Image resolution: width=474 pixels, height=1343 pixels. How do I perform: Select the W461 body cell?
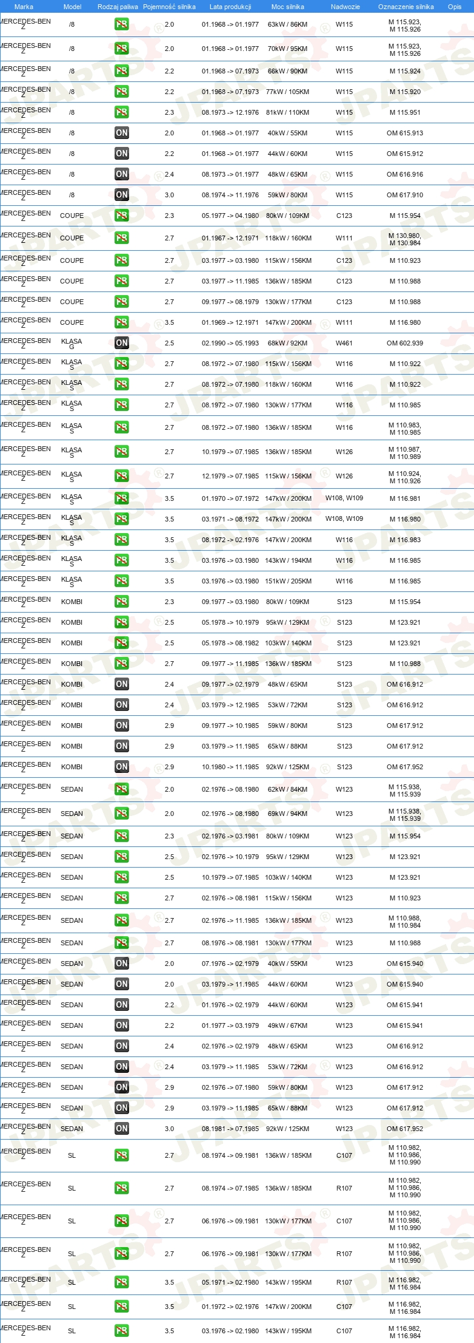[344, 343]
